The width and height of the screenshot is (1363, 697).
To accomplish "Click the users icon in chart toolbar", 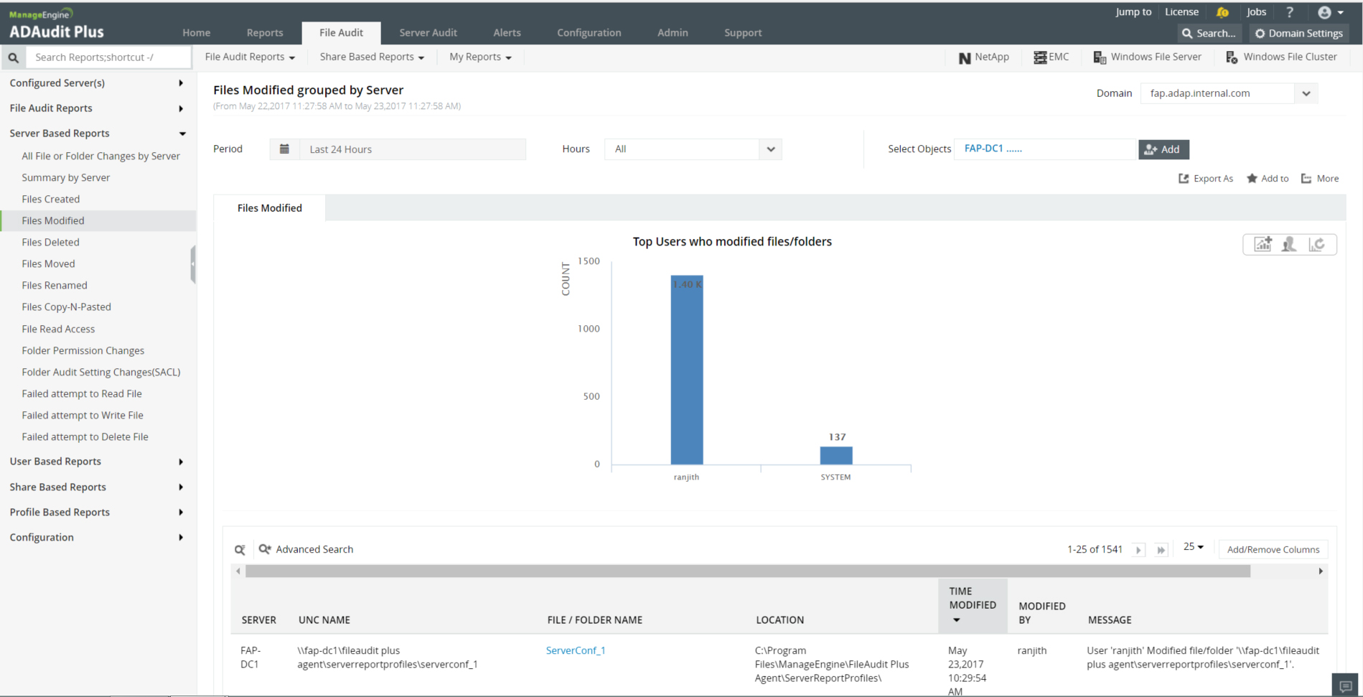I will click(x=1289, y=245).
